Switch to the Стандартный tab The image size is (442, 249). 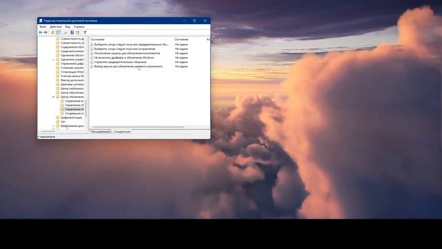click(x=122, y=132)
